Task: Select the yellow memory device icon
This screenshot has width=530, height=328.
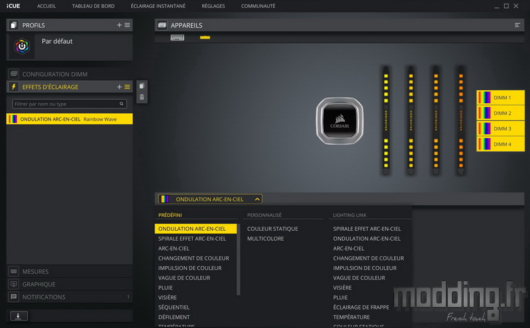Action: pyautogui.click(x=205, y=38)
